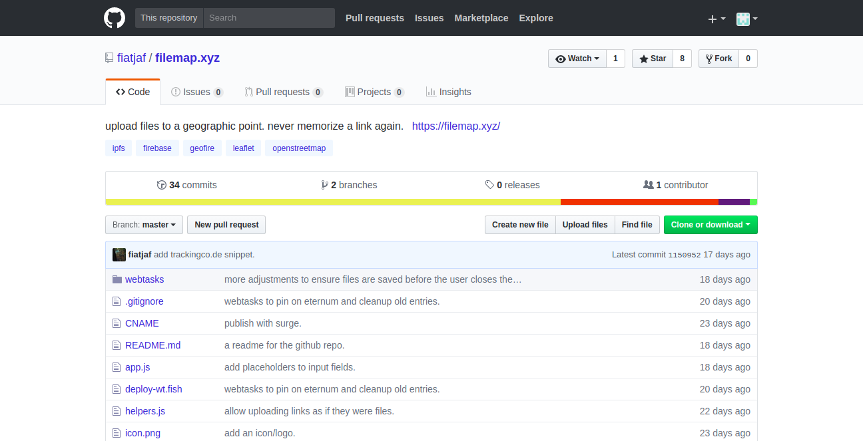This screenshot has width=863, height=441.
Task: Open the user avatar menu
Action: pyautogui.click(x=747, y=19)
